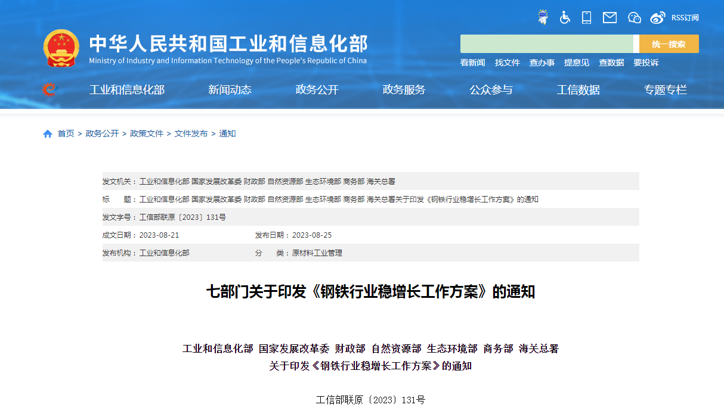Image resolution: width=724 pixels, height=414 pixels.
Task: Click the red swirl icon beside the navigation menu
Action: (49, 90)
